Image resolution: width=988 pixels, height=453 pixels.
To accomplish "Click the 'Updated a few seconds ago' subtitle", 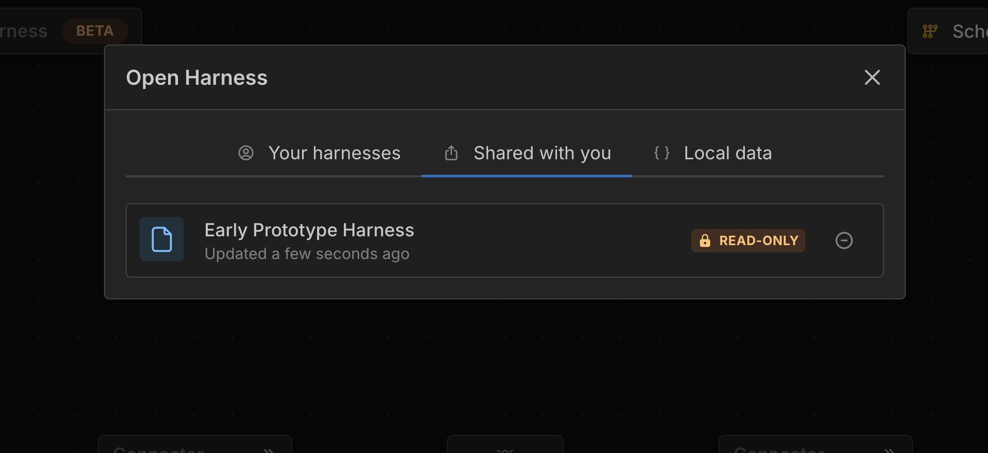I will click(x=307, y=254).
